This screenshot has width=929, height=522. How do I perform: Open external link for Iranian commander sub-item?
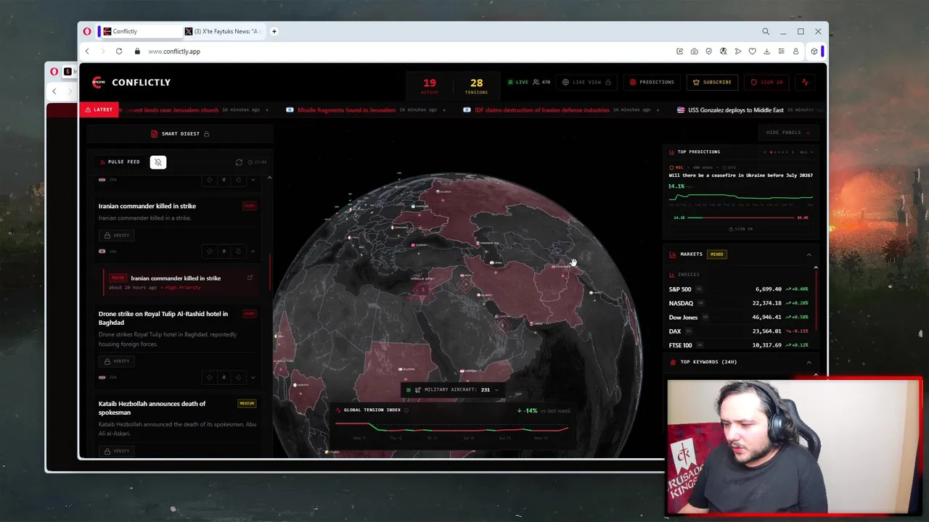click(x=250, y=278)
